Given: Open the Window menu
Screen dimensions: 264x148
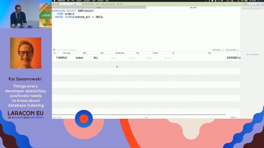Looking at the screenshot, I should [x=100, y=1].
